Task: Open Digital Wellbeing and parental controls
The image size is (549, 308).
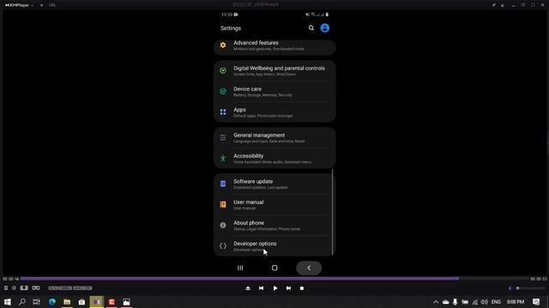Action: (274, 71)
